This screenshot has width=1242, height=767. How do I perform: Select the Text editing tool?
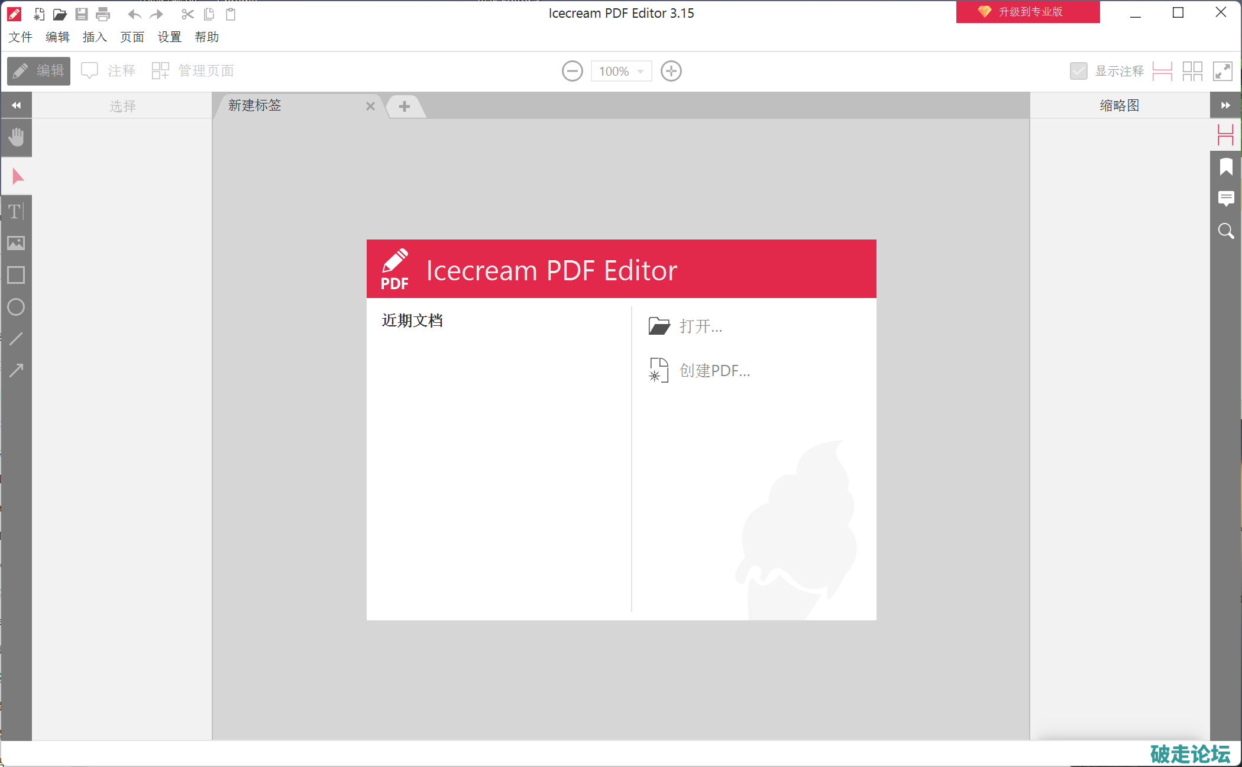(x=16, y=211)
